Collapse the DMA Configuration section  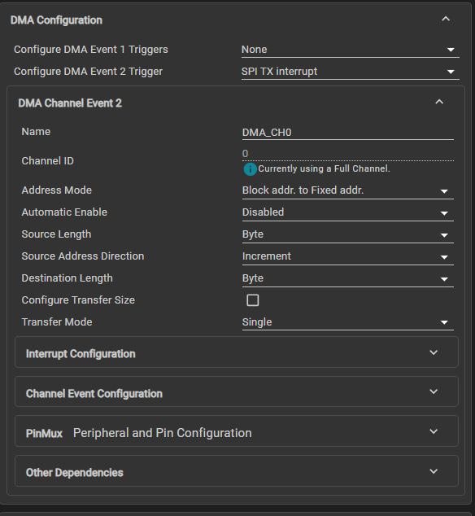point(446,19)
